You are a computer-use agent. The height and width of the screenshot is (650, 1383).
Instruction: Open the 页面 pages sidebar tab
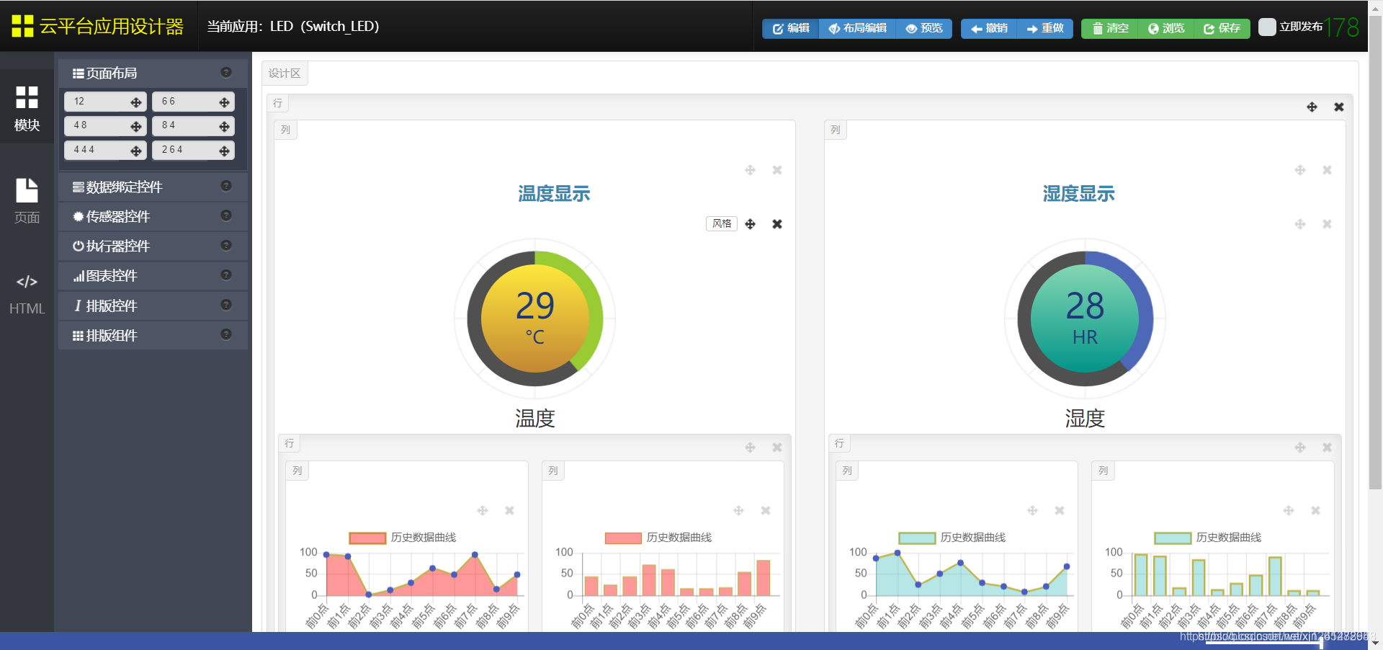tap(27, 201)
